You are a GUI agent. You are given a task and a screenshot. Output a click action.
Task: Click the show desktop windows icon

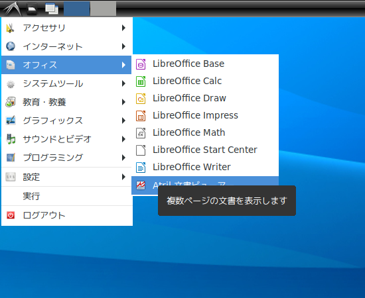pyautogui.click(x=52, y=9)
